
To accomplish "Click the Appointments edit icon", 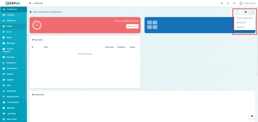I will click(x=4, y=97).
